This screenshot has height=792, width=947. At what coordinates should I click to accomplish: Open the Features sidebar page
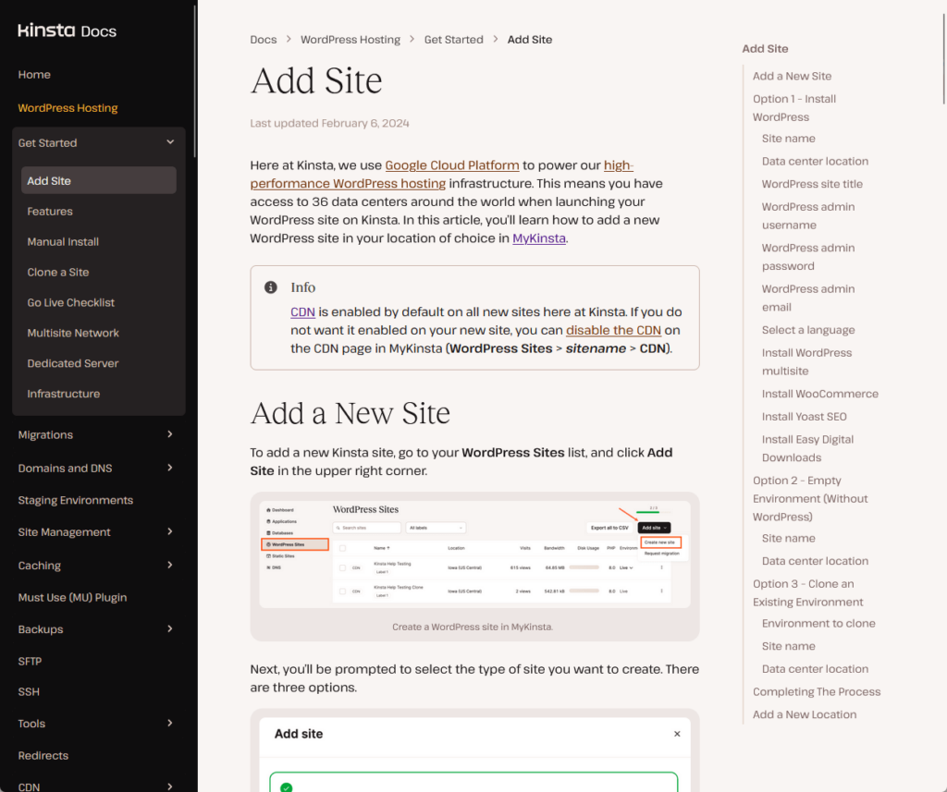click(50, 212)
